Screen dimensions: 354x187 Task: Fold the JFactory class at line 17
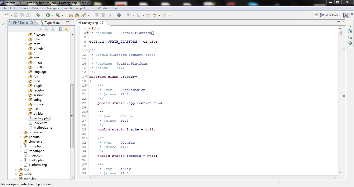(x=87, y=77)
